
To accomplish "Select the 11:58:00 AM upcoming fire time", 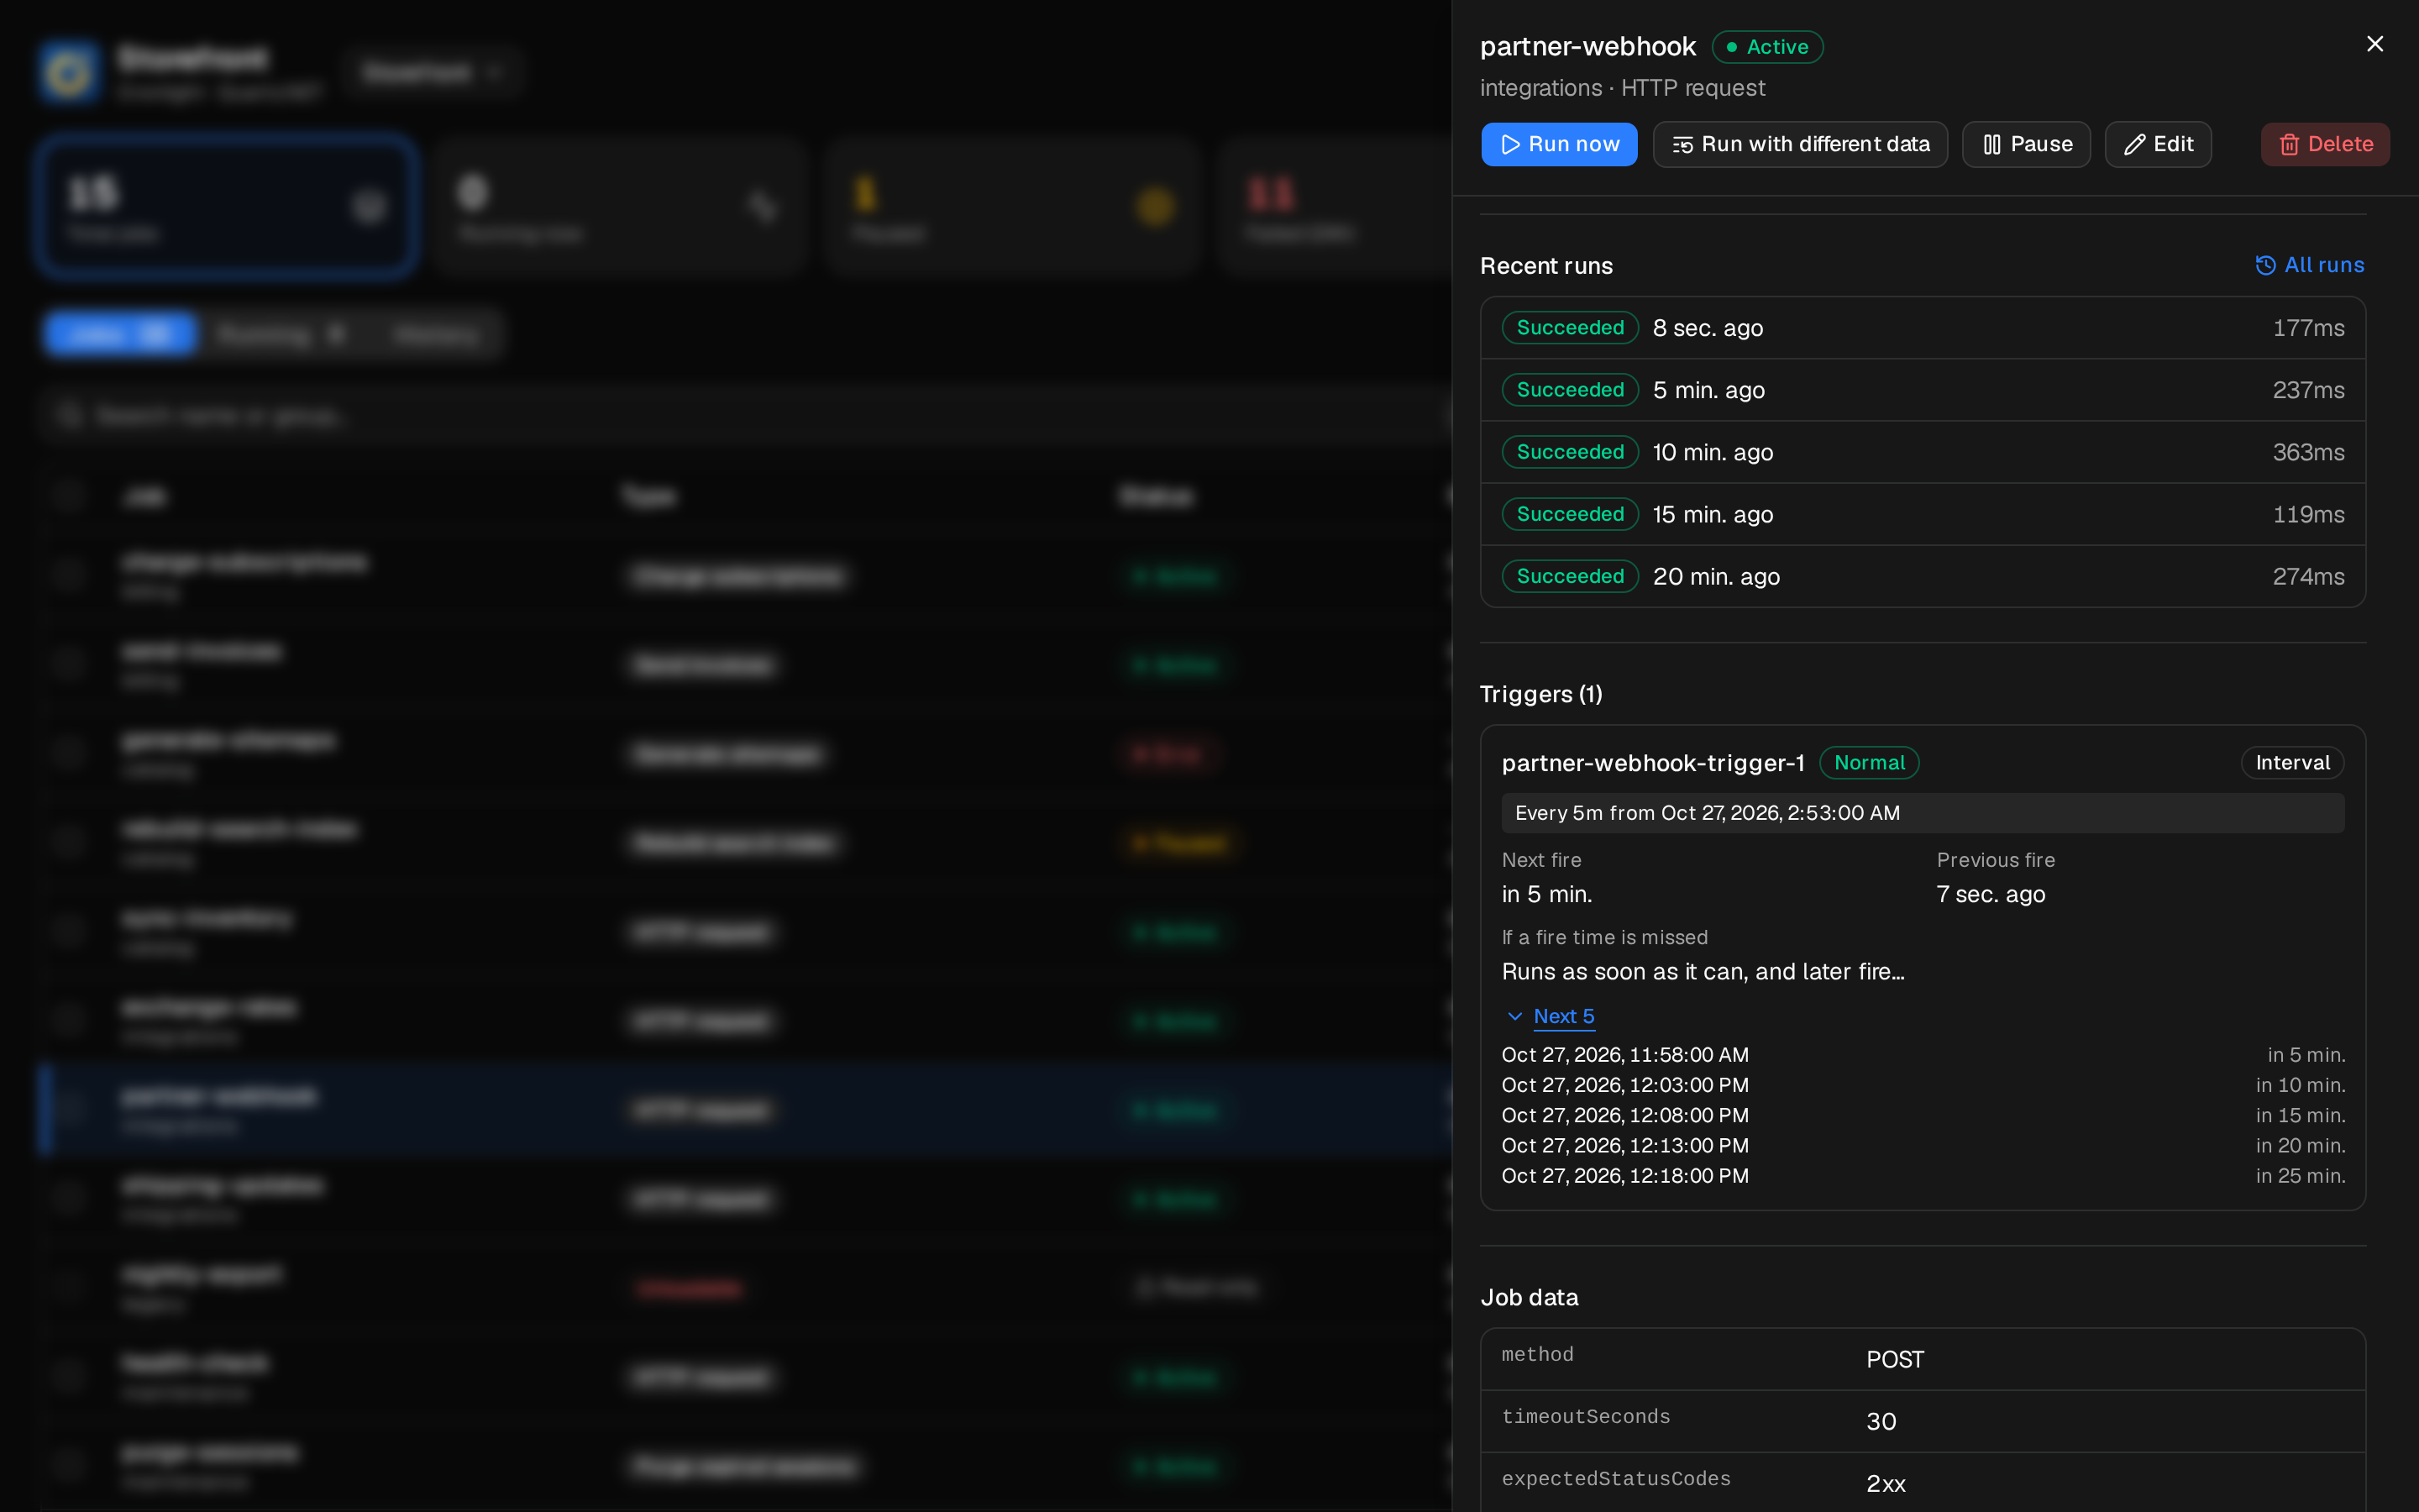I will click(x=1625, y=1055).
